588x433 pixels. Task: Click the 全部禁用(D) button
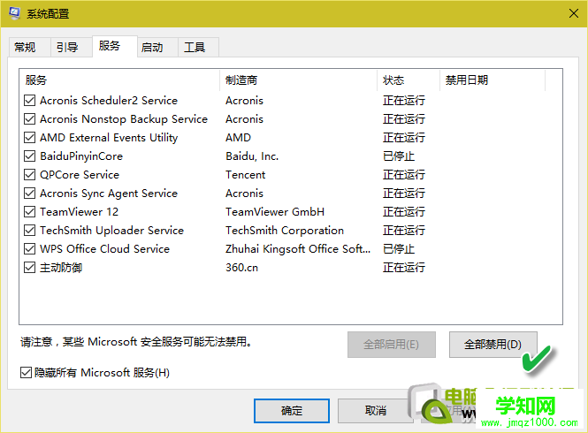pos(493,345)
